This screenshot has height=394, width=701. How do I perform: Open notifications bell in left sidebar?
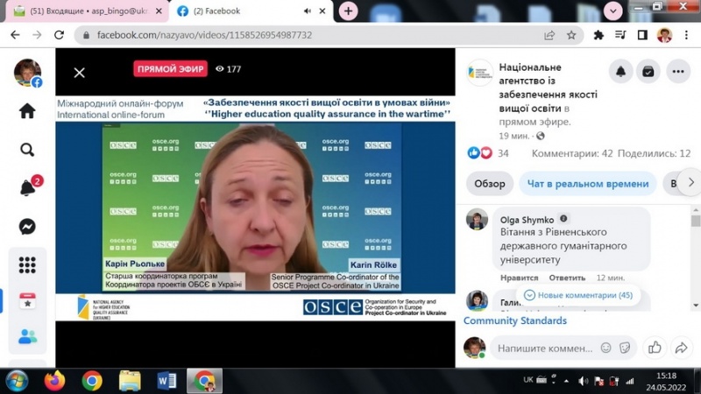[27, 188]
